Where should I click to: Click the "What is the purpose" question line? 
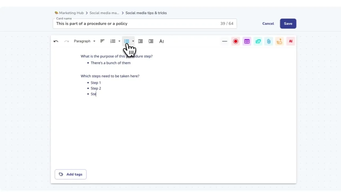[117, 56]
